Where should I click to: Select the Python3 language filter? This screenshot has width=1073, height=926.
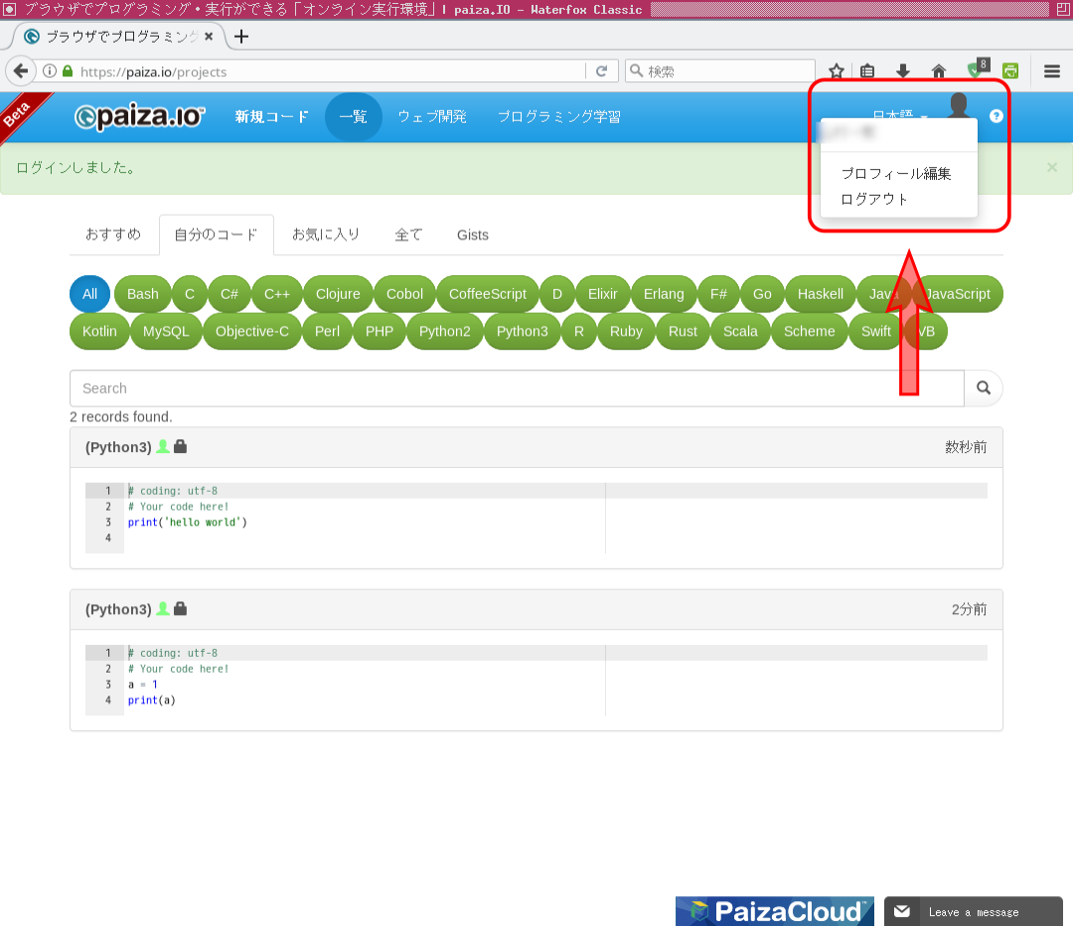point(522,332)
